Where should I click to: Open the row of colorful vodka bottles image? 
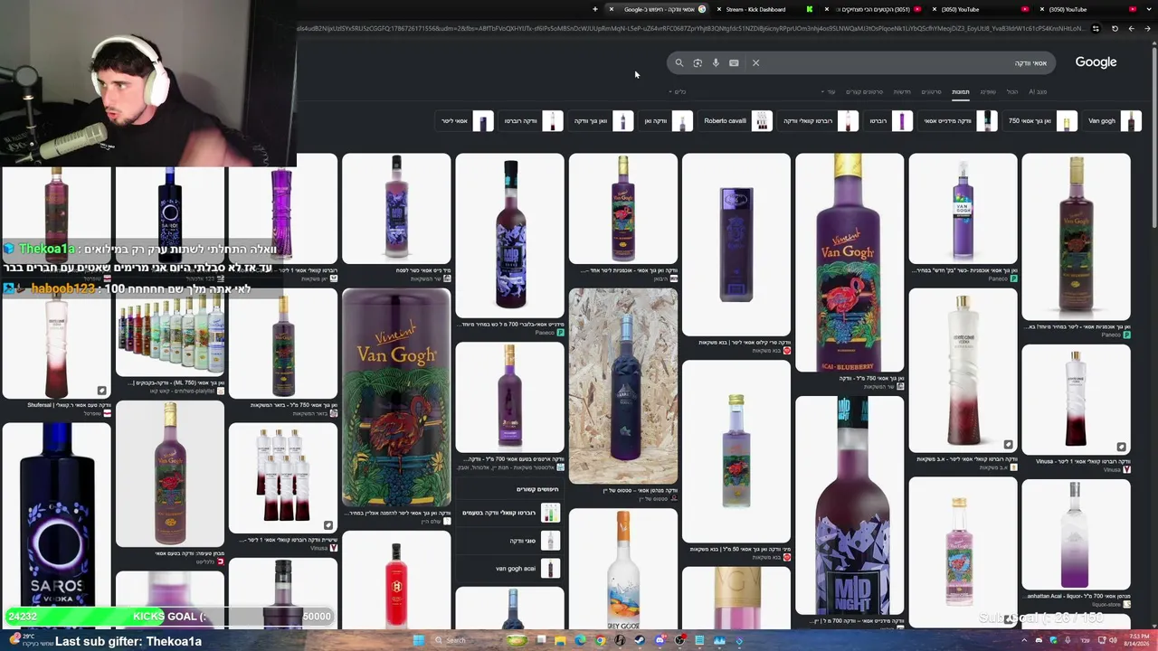(170, 335)
